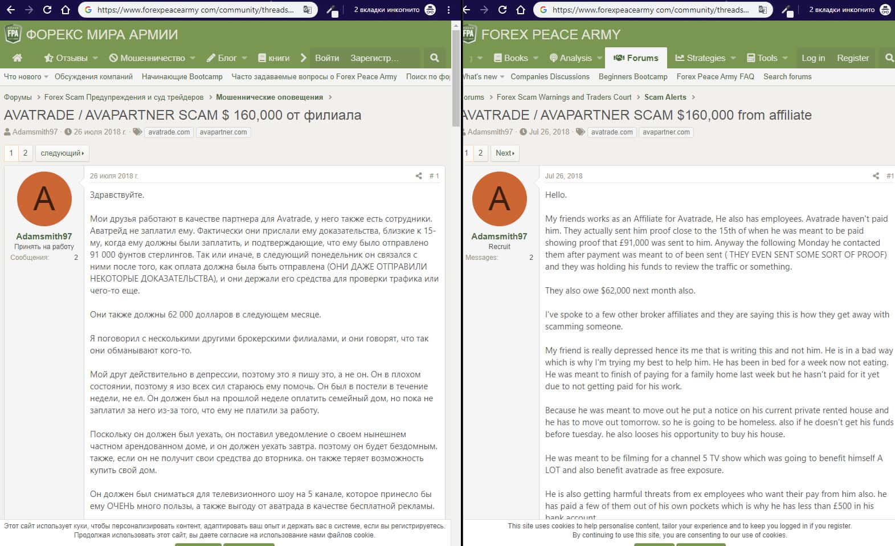The height and width of the screenshot is (546, 895).
Task: Open the книги menu item
Action: click(x=274, y=58)
